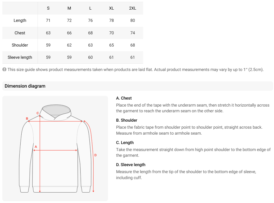274x203 pixels.
Task: Click the "A. Chest" description heading
Action: pos(124,98)
